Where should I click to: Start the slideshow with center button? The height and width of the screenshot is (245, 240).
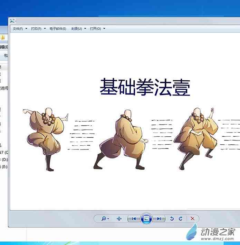[146, 219]
